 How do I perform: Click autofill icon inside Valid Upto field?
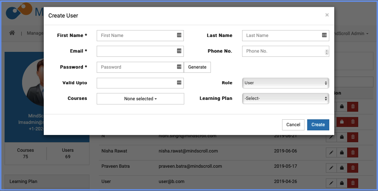click(x=179, y=83)
